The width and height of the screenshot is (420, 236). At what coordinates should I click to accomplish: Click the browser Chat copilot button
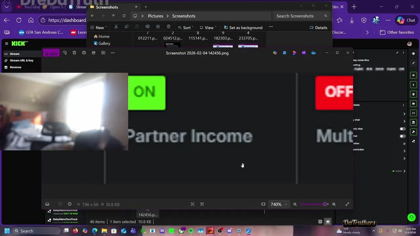(x=406, y=20)
